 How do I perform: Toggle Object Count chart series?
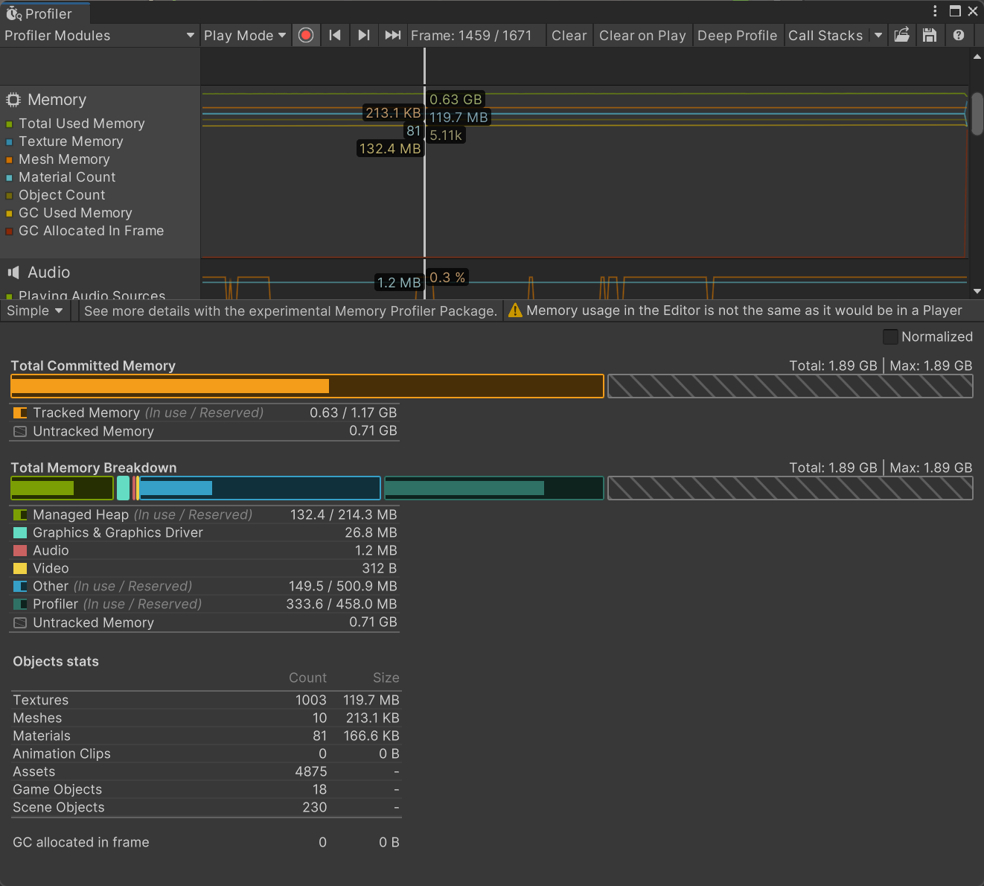click(10, 196)
